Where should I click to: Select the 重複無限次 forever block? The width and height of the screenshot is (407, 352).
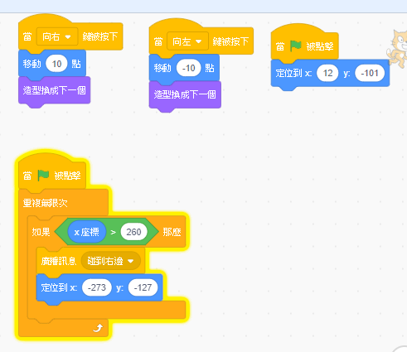tap(45, 203)
